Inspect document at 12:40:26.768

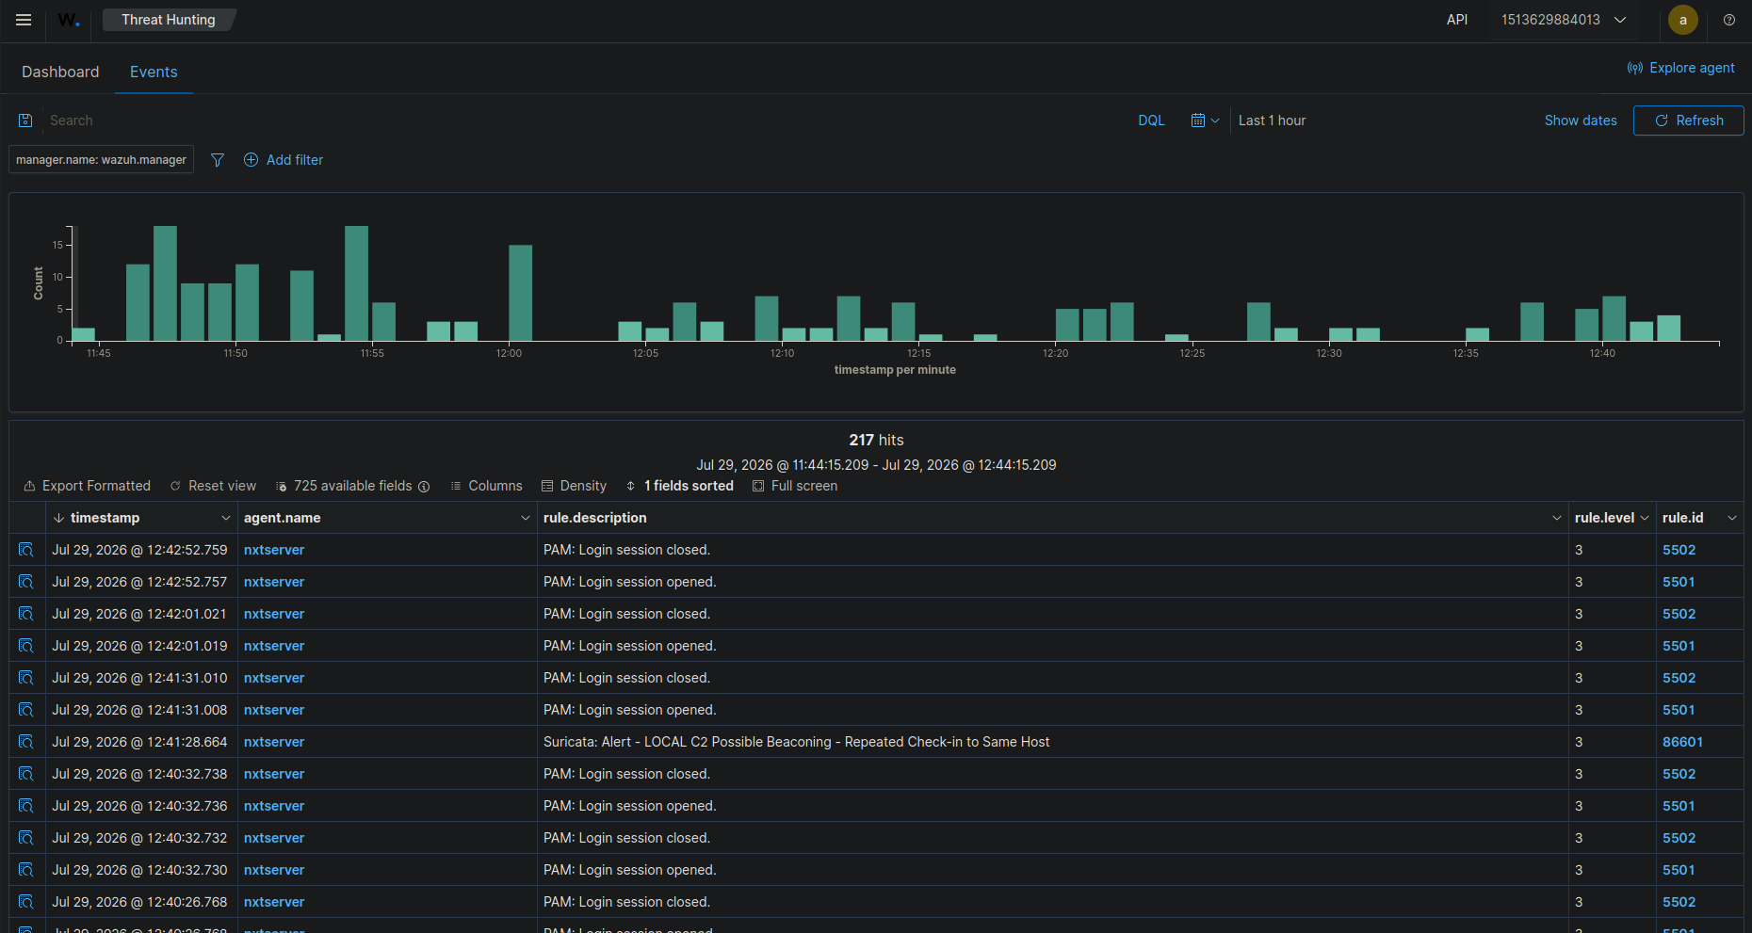[x=26, y=902]
